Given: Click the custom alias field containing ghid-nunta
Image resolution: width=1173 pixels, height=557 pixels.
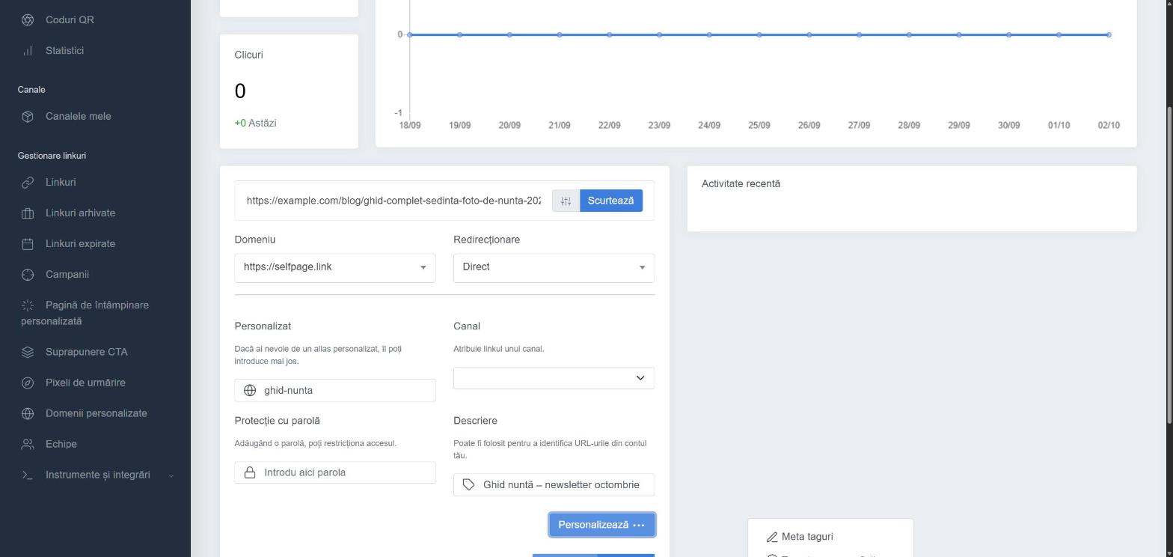Looking at the screenshot, I should click(334, 390).
